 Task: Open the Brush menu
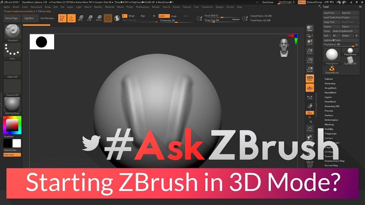pyautogui.click(x=16, y=7)
